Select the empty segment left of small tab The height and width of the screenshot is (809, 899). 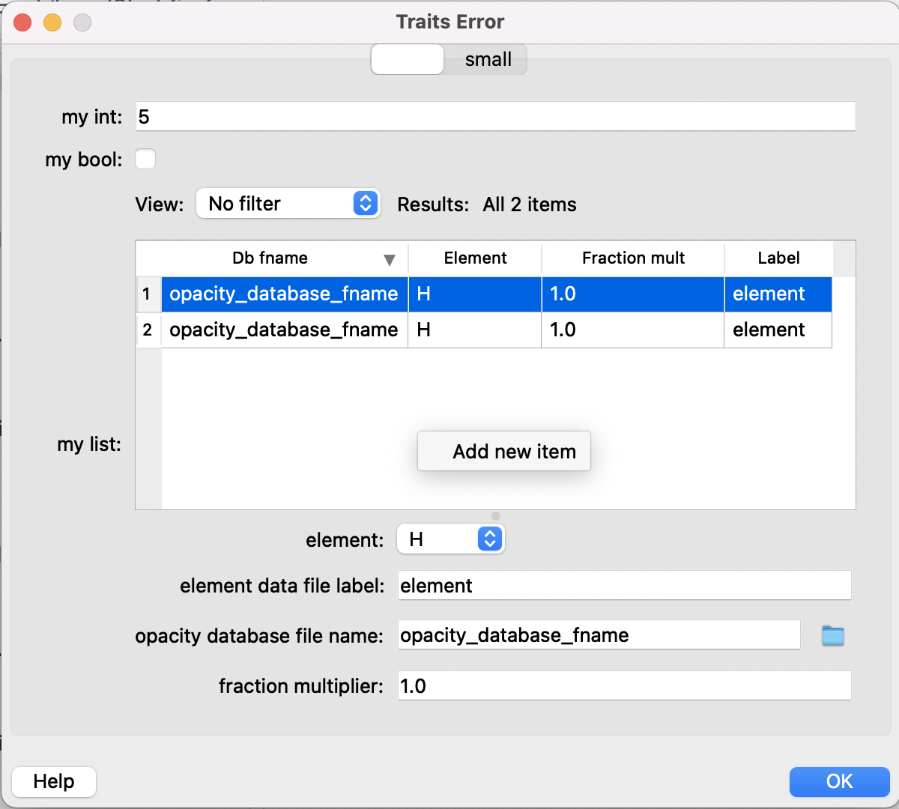[407, 59]
